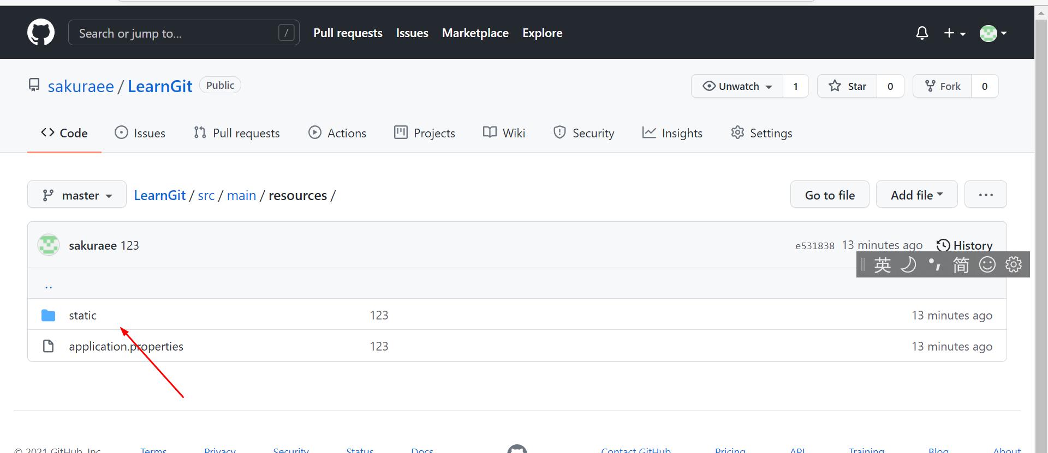This screenshot has height=453, width=1048.
Task: Open the Insights tab
Action: tap(672, 133)
